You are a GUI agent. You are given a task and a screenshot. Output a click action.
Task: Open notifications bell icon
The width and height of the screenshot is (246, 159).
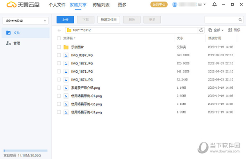pyautogui.click(x=214, y=5)
